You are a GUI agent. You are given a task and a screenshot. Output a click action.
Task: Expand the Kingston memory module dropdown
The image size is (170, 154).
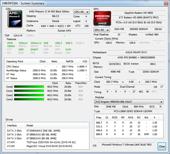pos(129,102)
